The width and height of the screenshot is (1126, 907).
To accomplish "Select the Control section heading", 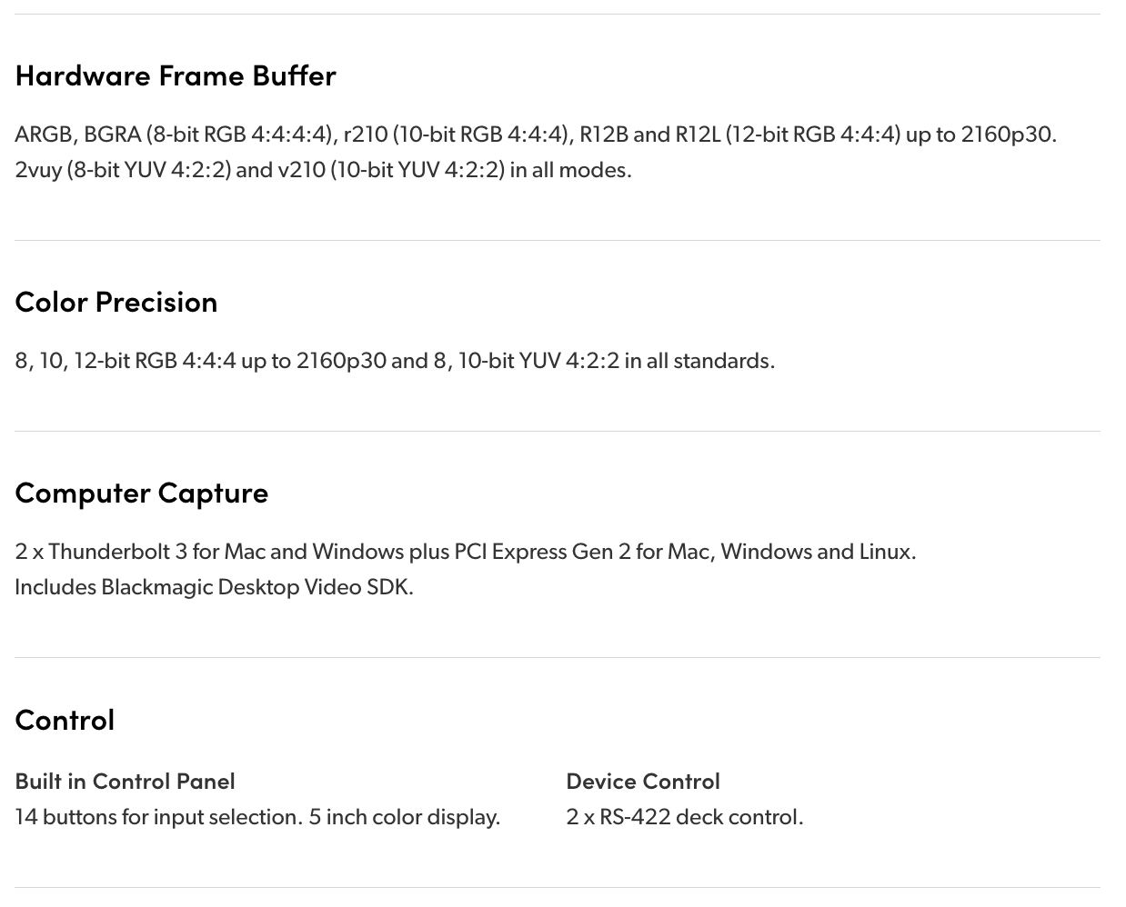I will (65, 720).
